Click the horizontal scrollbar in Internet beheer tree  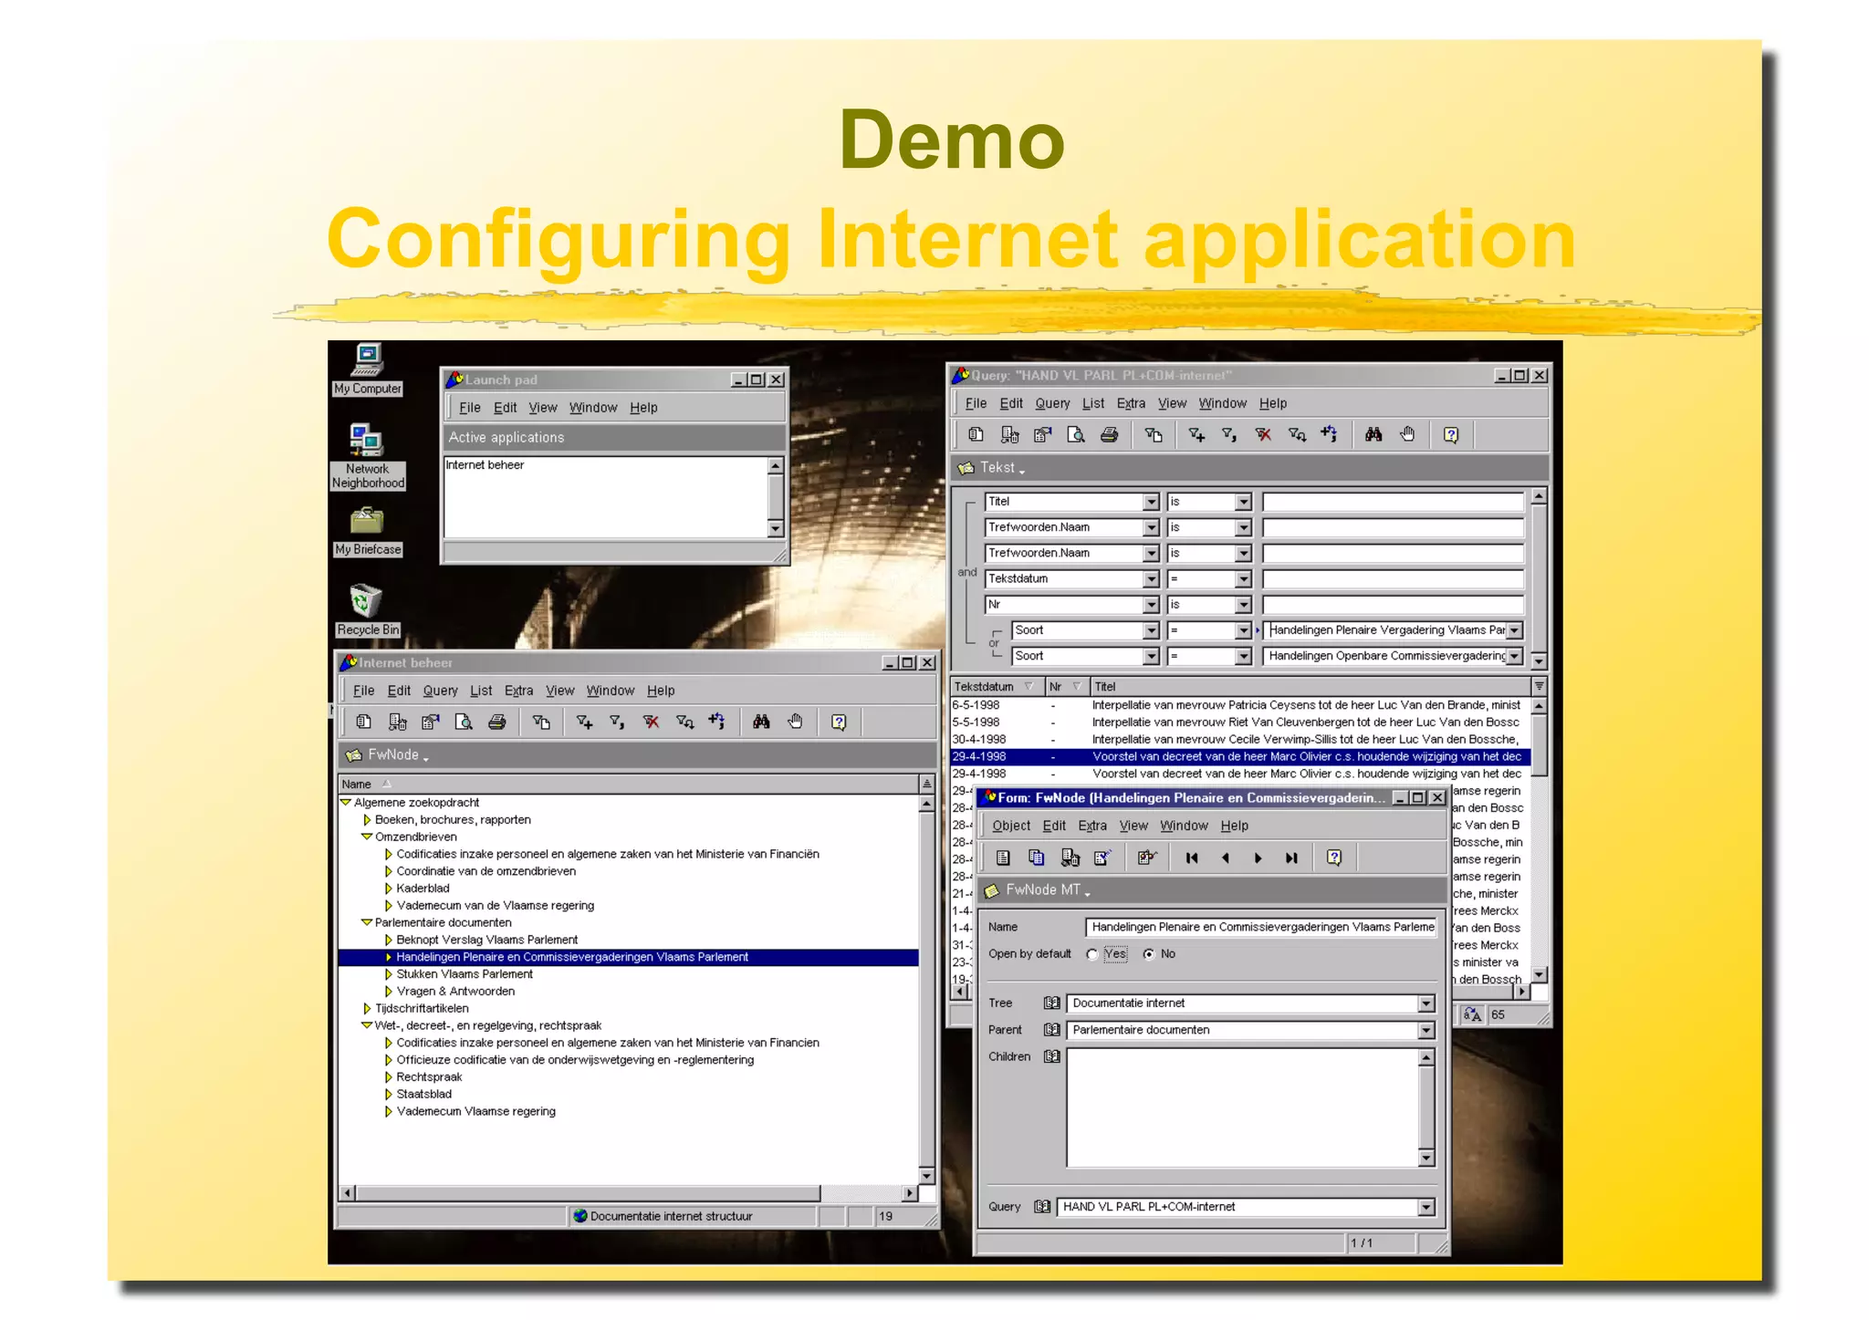coord(628,1193)
